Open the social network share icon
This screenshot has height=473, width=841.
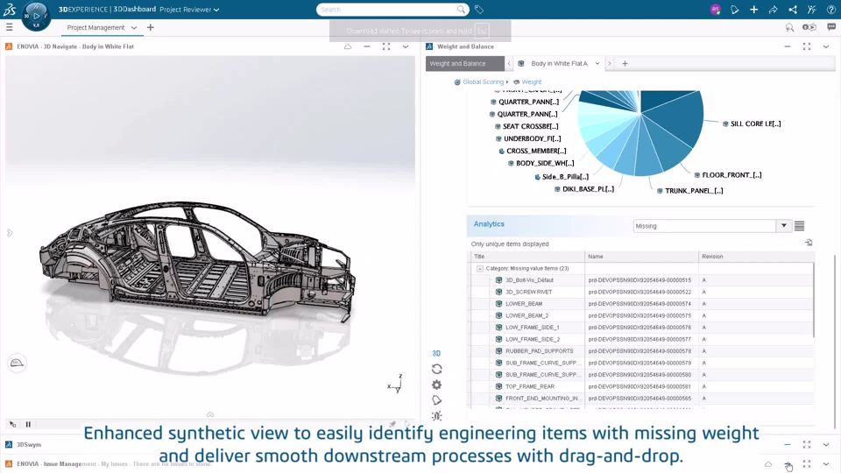793,10
